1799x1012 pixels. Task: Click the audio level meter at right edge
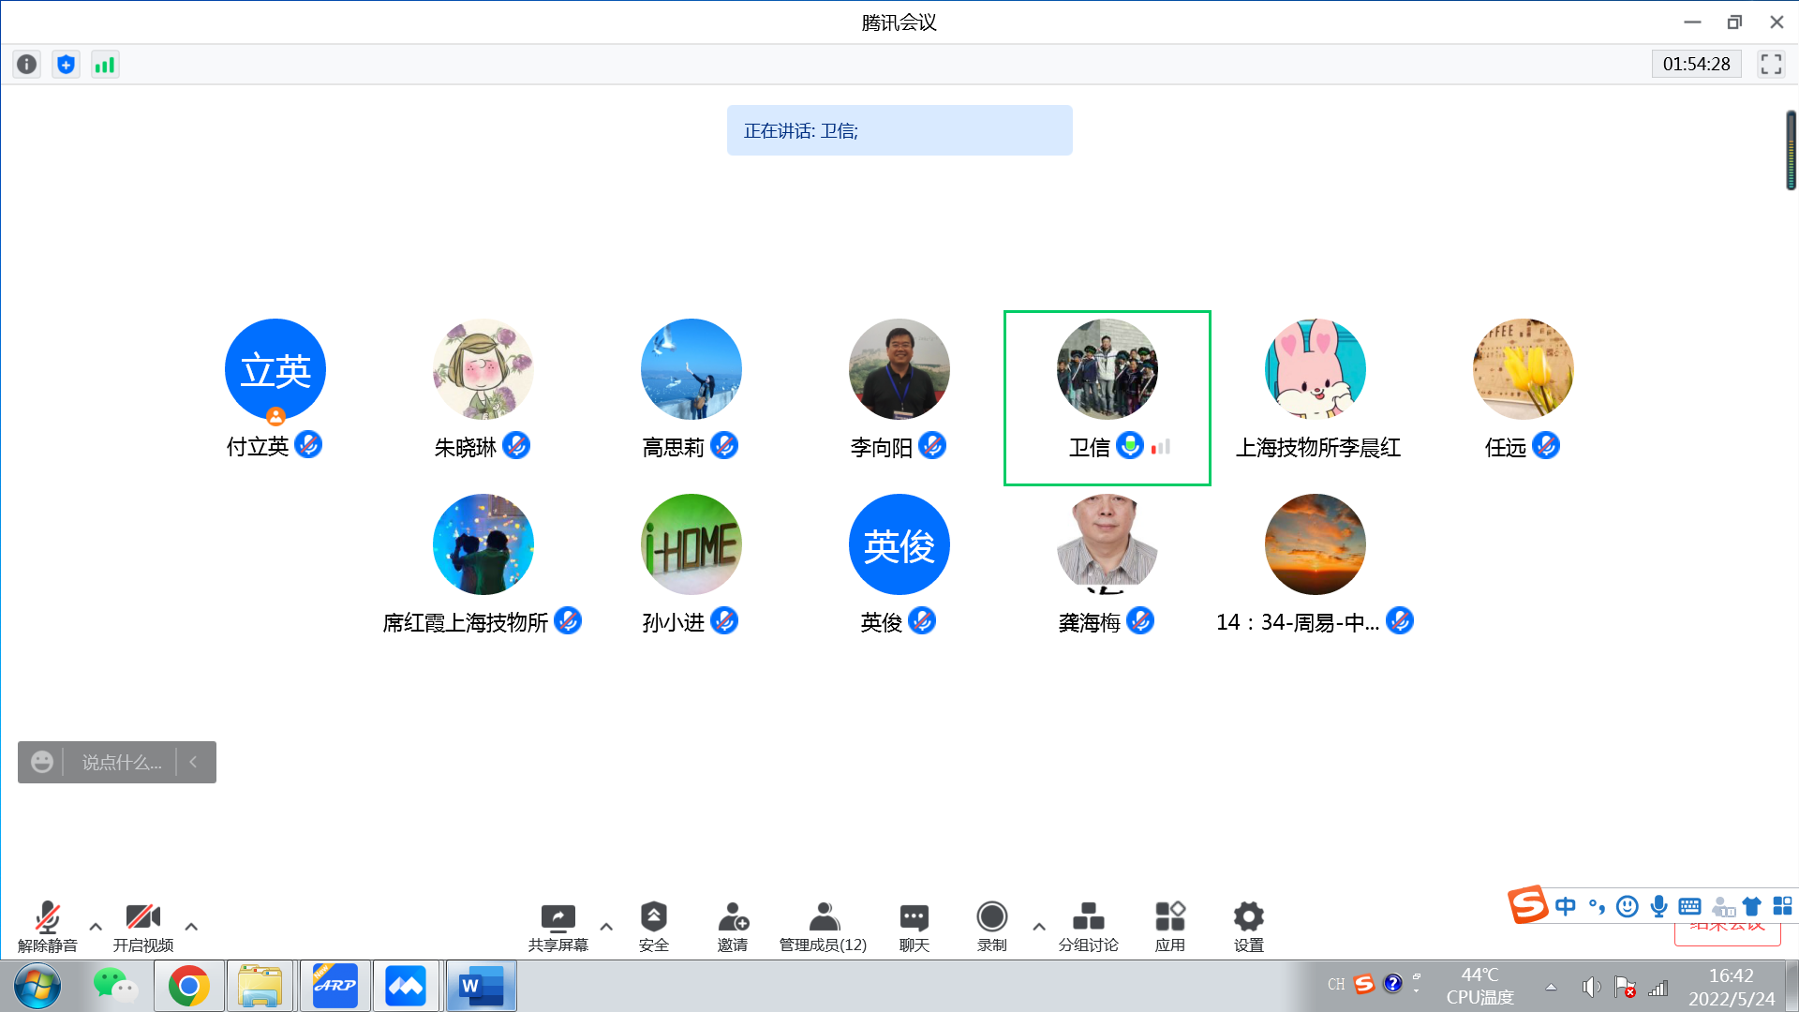click(x=1791, y=150)
